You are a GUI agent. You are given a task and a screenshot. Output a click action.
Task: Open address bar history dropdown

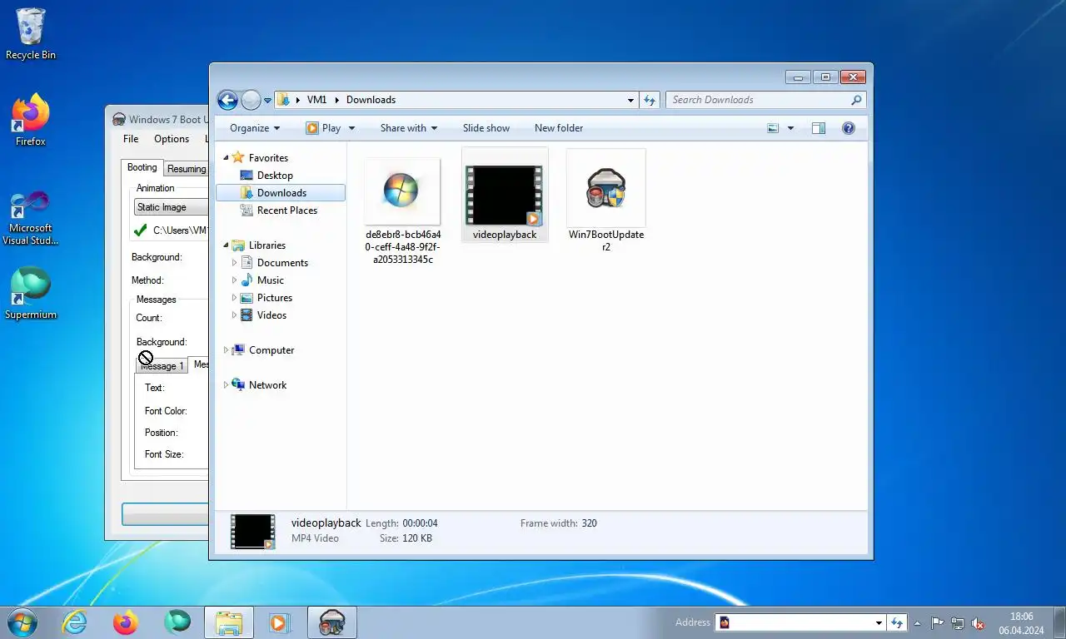[x=630, y=100]
